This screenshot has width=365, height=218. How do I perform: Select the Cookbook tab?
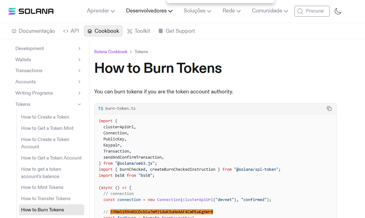pyautogui.click(x=103, y=31)
